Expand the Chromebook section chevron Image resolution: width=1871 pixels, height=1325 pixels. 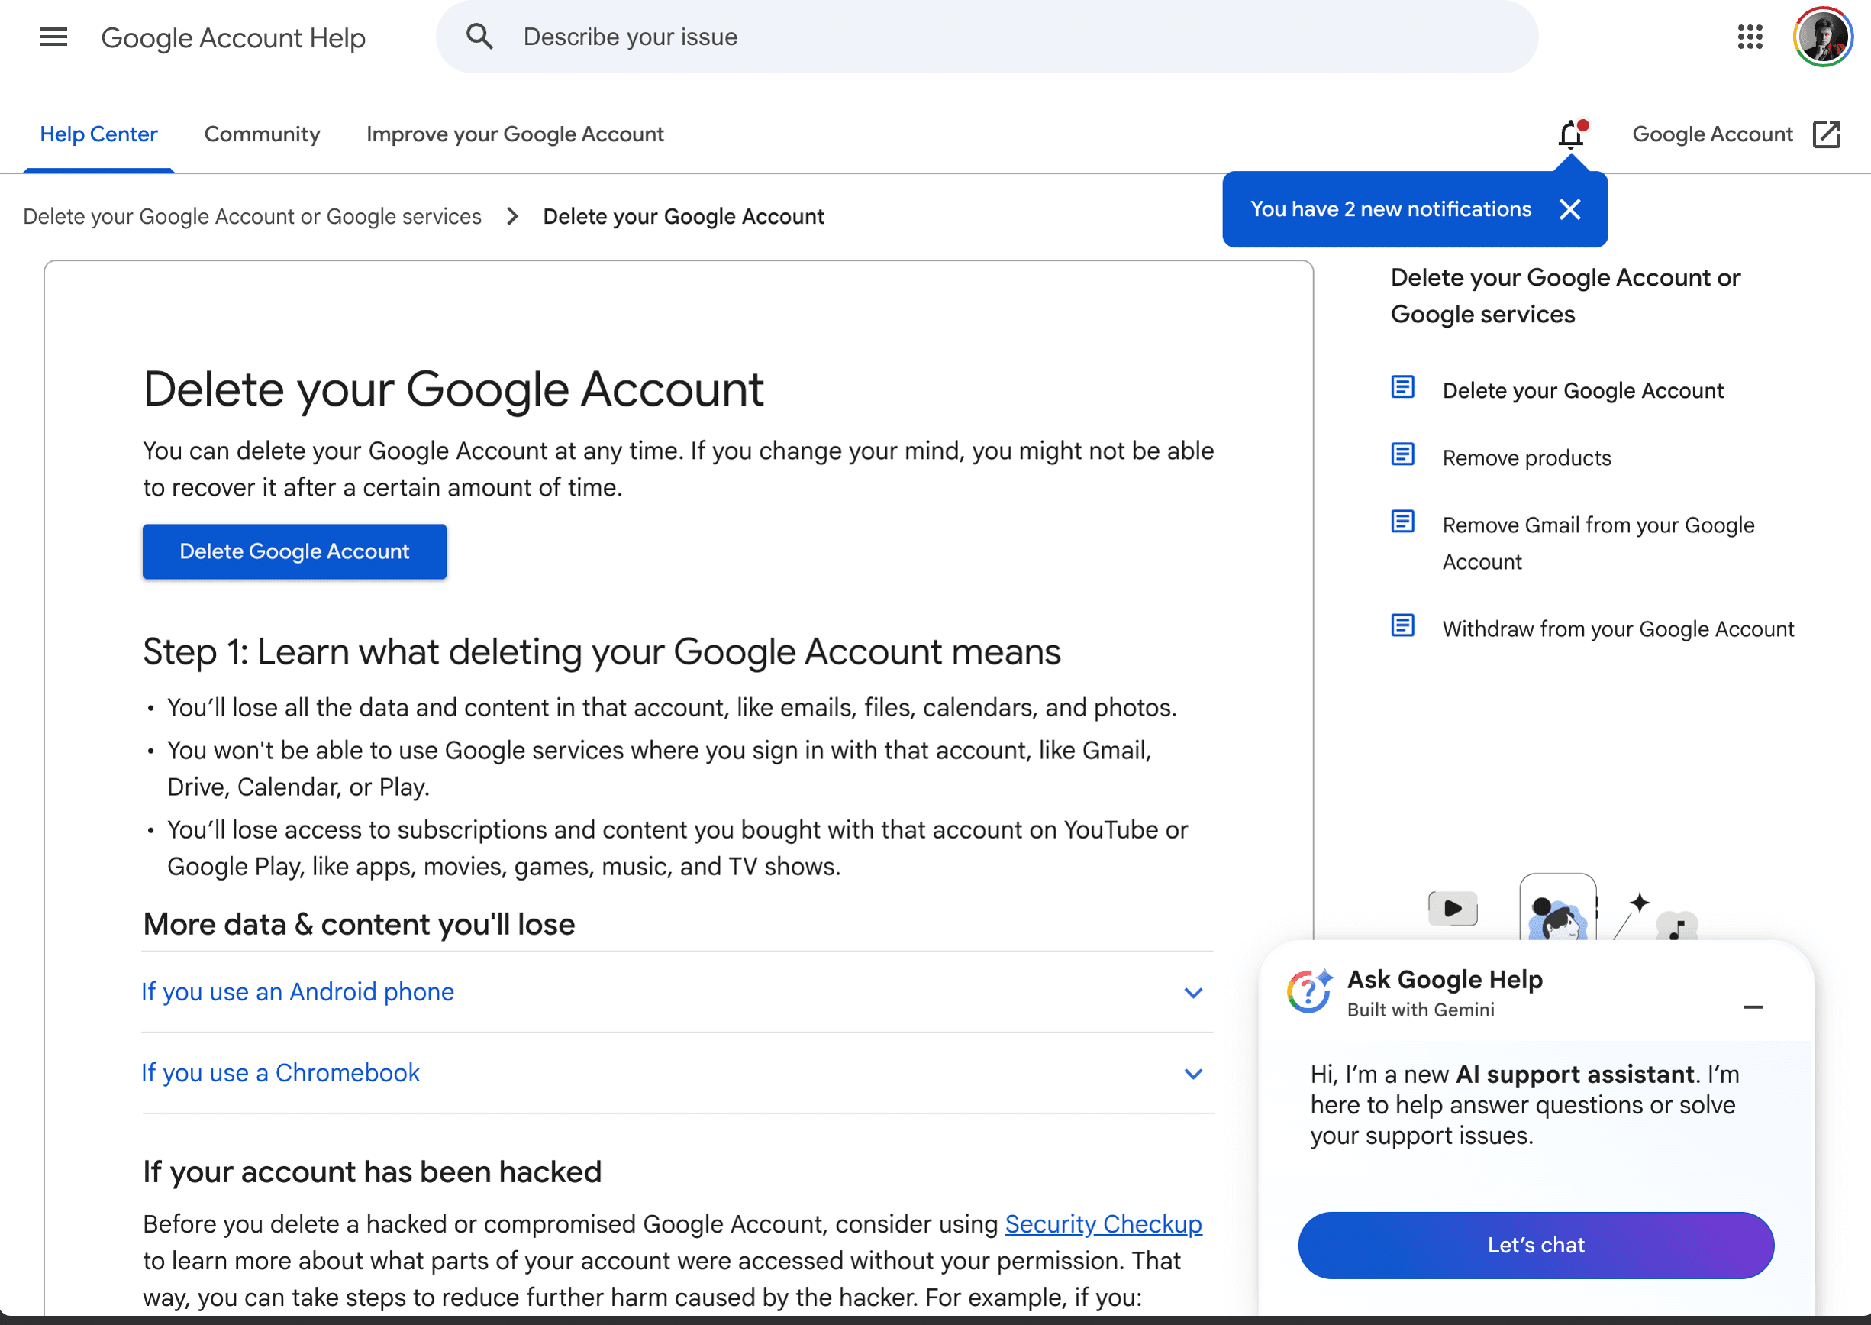[x=1193, y=1074]
